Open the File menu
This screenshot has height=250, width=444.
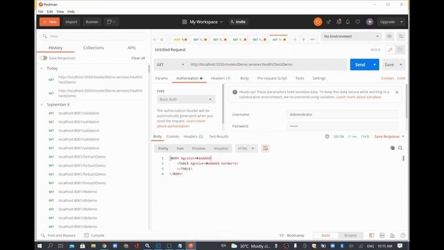41,12
